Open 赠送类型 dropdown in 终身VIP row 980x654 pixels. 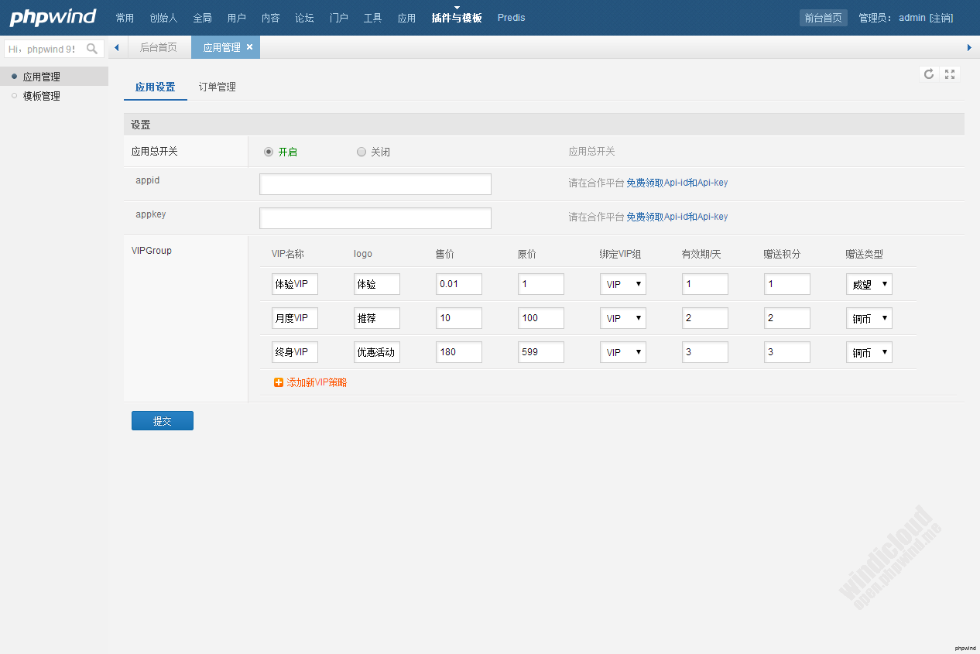[869, 352]
